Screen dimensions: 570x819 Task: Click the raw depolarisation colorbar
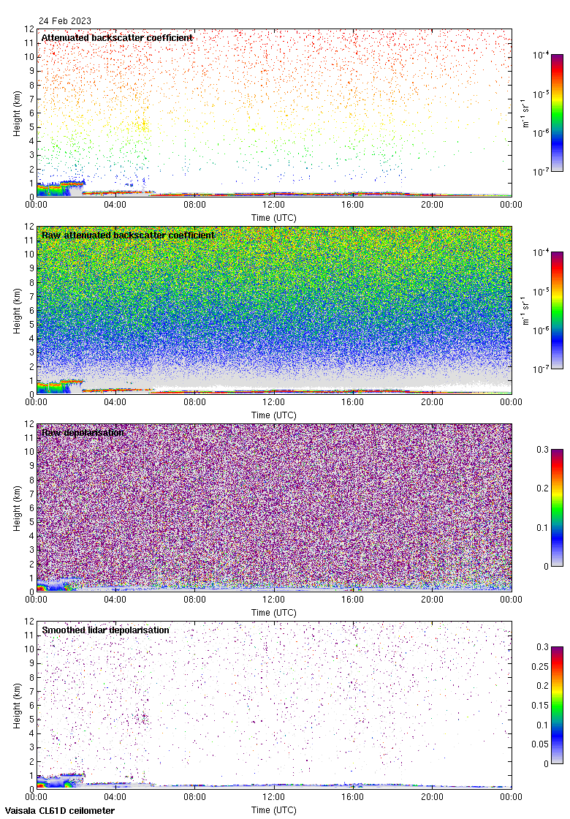[x=558, y=507]
